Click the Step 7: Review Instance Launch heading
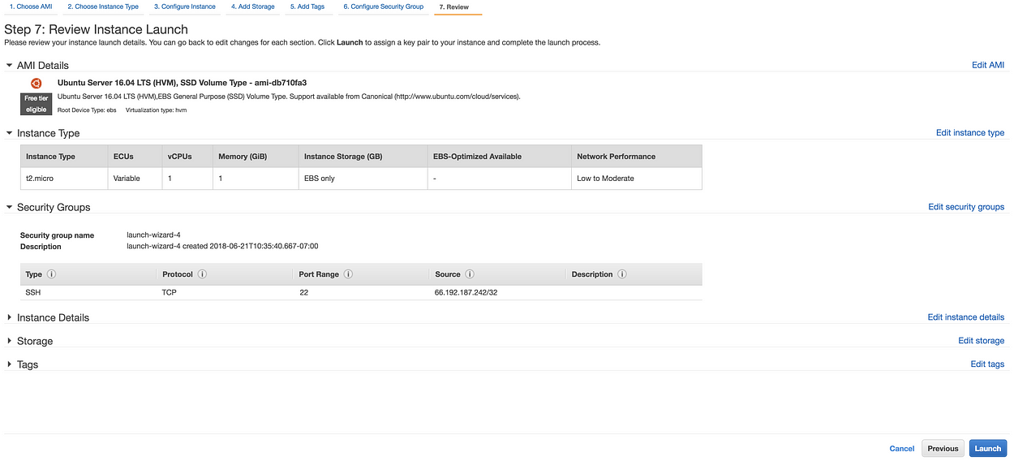Image resolution: width=1014 pixels, height=461 pixels. pyautogui.click(x=97, y=30)
